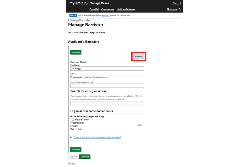Focus the Full Name field
This screenshot has height=167, width=251.
pos(107,69)
